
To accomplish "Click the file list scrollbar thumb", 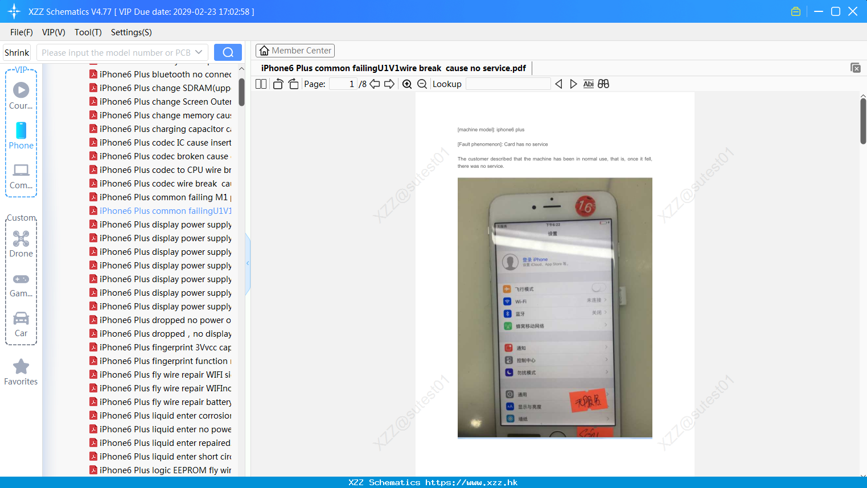I will pos(241,92).
